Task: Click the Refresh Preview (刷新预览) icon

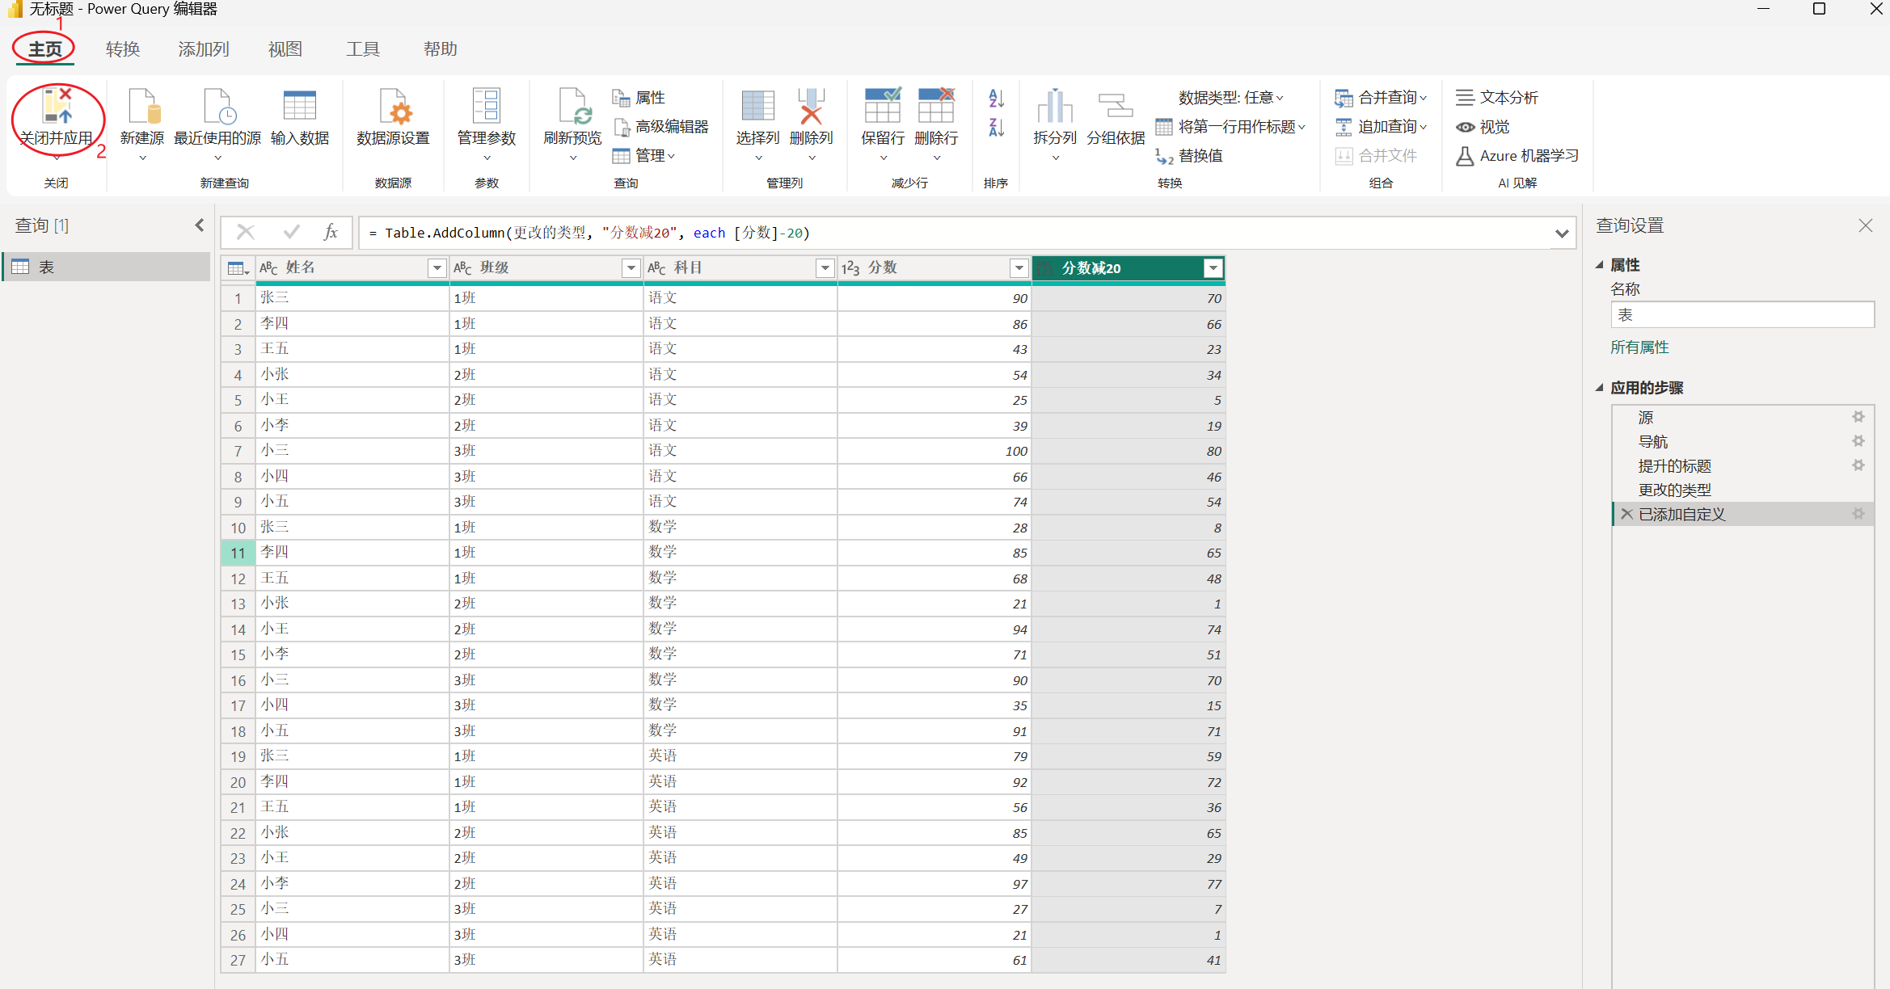Action: click(572, 107)
